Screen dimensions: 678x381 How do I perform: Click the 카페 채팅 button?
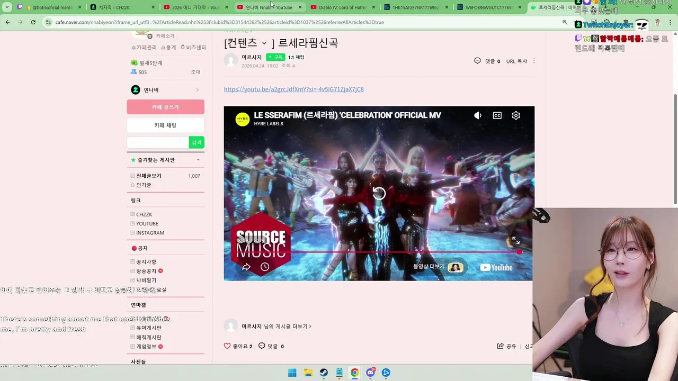click(x=165, y=125)
